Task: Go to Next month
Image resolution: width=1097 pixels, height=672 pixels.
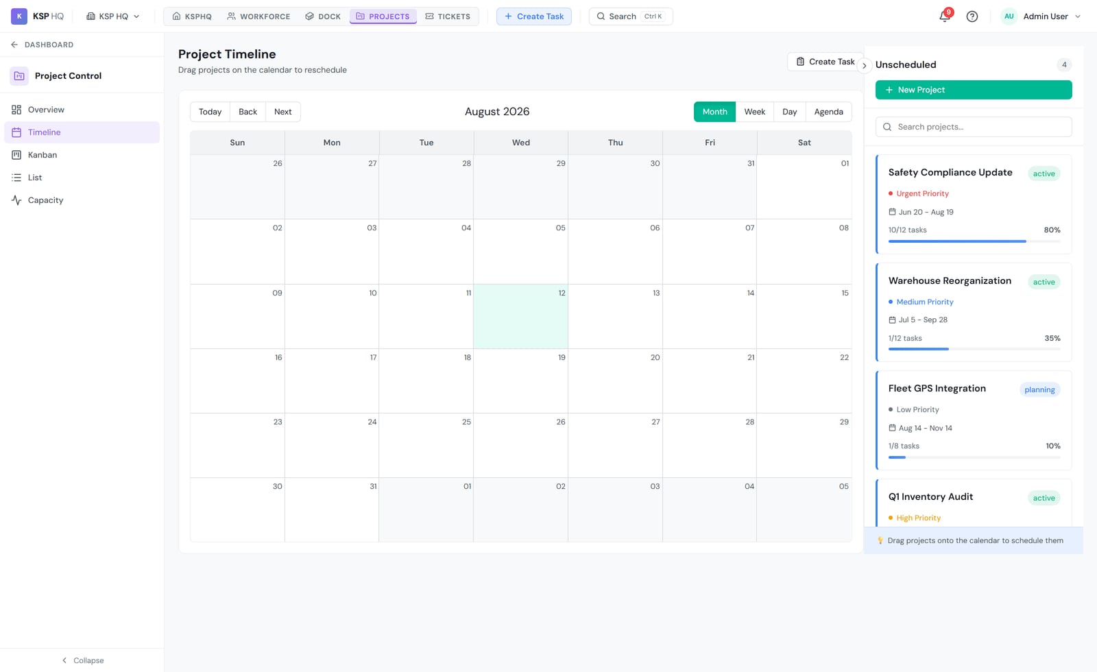Action: (x=283, y=112)
